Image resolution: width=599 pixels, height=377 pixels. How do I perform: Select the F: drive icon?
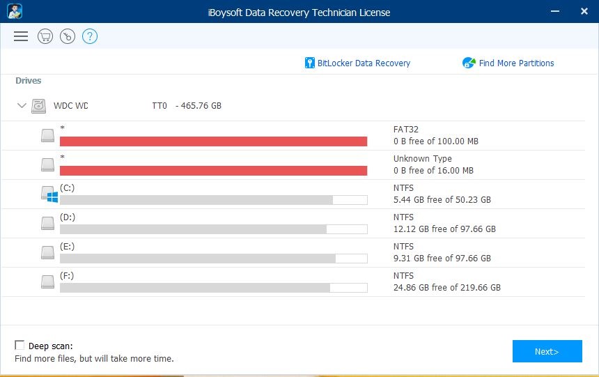click(48, 282)
